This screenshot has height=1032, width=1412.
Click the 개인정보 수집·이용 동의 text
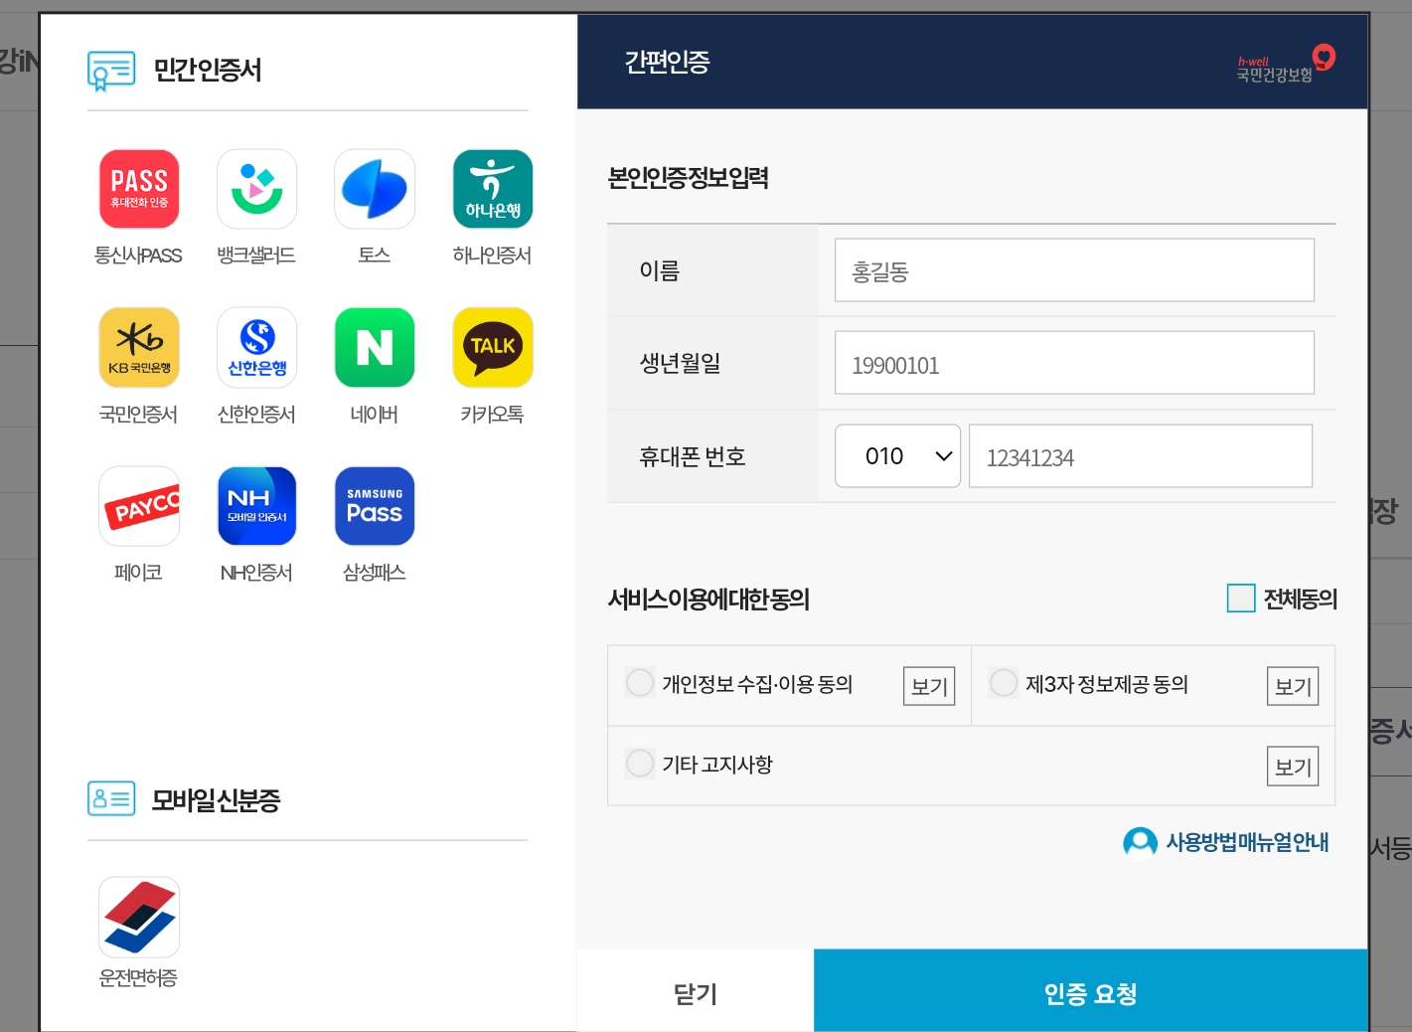[x=757, y=684]
